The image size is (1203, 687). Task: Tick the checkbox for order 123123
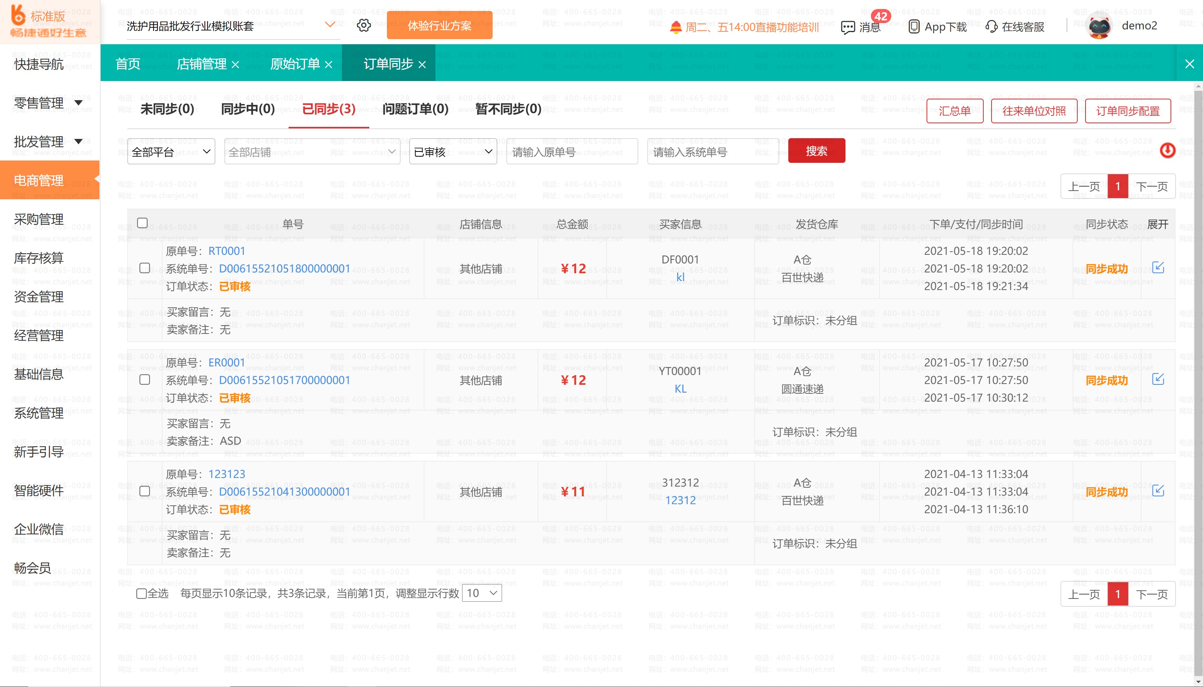coord(145,491)
